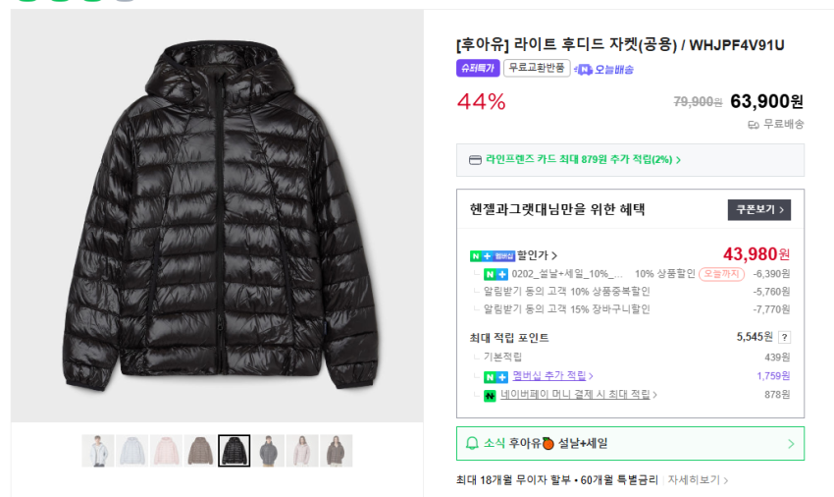Open the 멤버십 추가 적립 link
This screenshot has width=834, height=497.
click(551, 376)
